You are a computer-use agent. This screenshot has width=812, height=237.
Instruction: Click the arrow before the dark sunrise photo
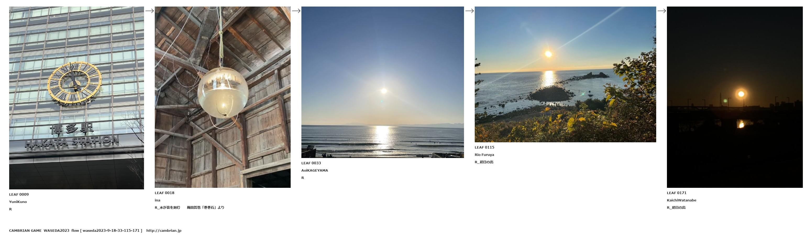point(661,11)
